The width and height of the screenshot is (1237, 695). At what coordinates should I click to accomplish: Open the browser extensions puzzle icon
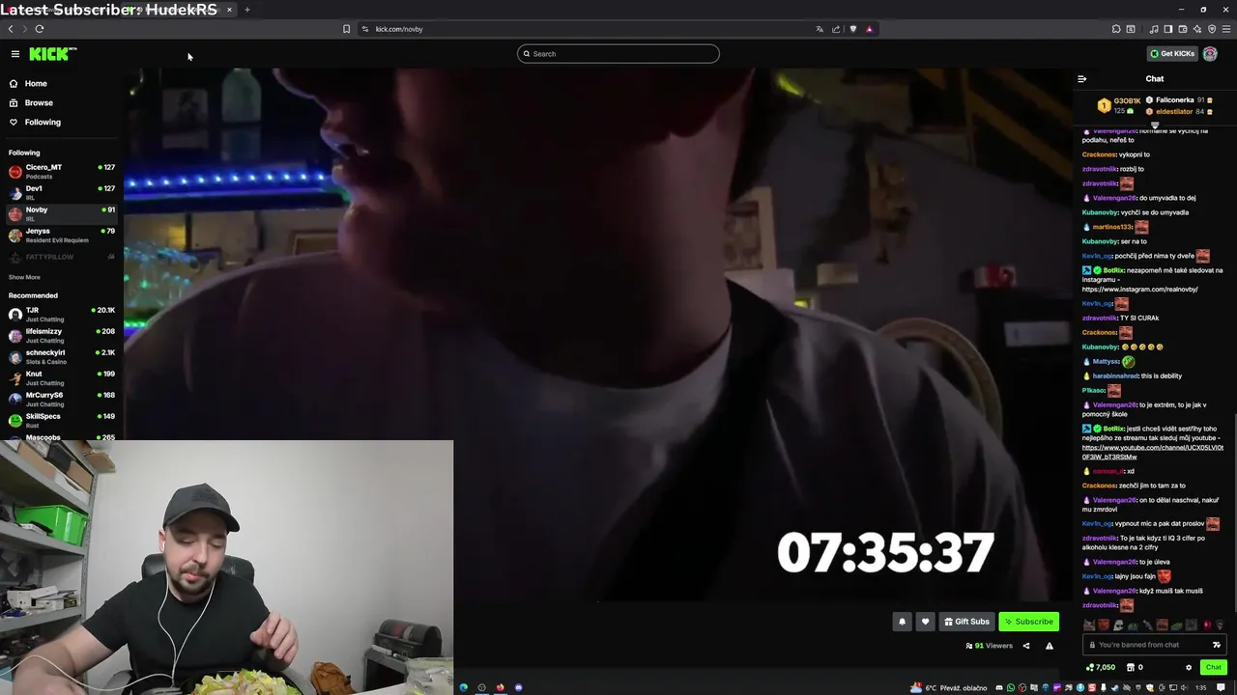point(1116,29)
